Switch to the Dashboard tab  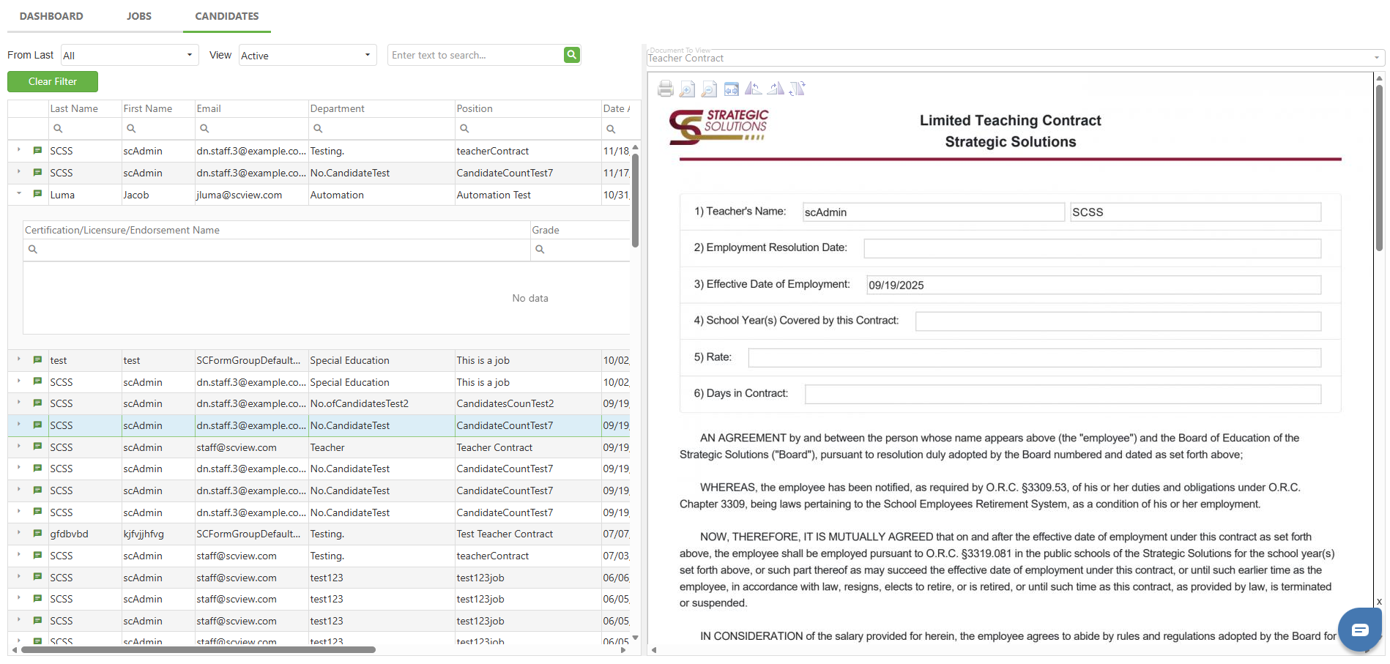(51, 16)
